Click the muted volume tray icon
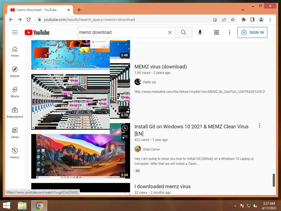The image size is (281, 211). pyautogui.click(x=255, y=206)
